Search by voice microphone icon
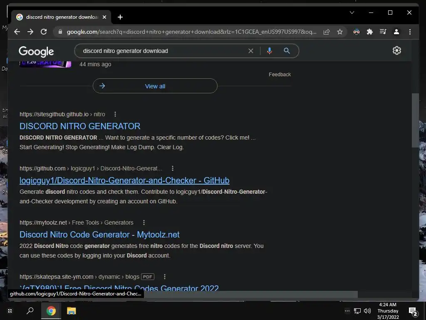 click(x=269, y=51)
